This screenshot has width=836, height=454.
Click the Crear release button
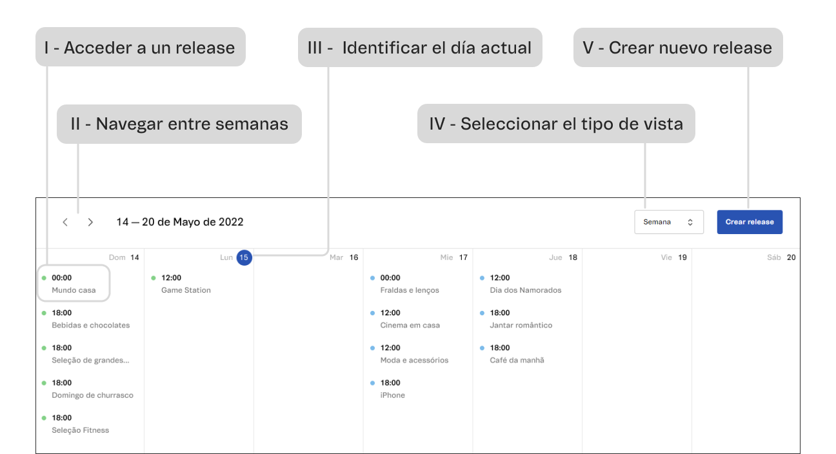(749, 222)
